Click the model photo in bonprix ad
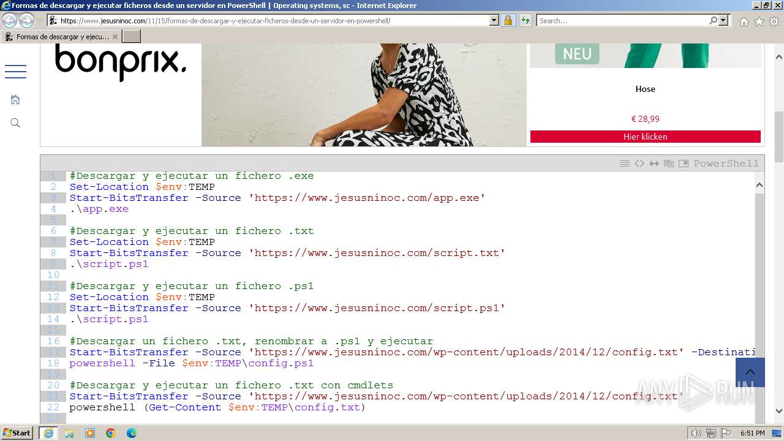Image resolution: width=784 pixels, height=441 pixels. (364, 95)
